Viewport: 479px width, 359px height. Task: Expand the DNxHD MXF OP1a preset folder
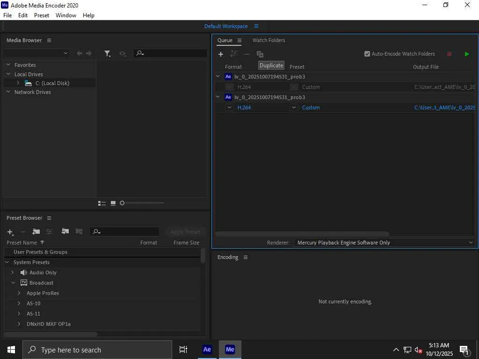coord(19,324)
